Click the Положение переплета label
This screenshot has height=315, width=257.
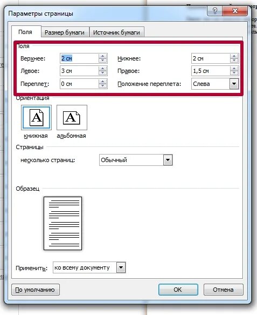coord(149,84)
